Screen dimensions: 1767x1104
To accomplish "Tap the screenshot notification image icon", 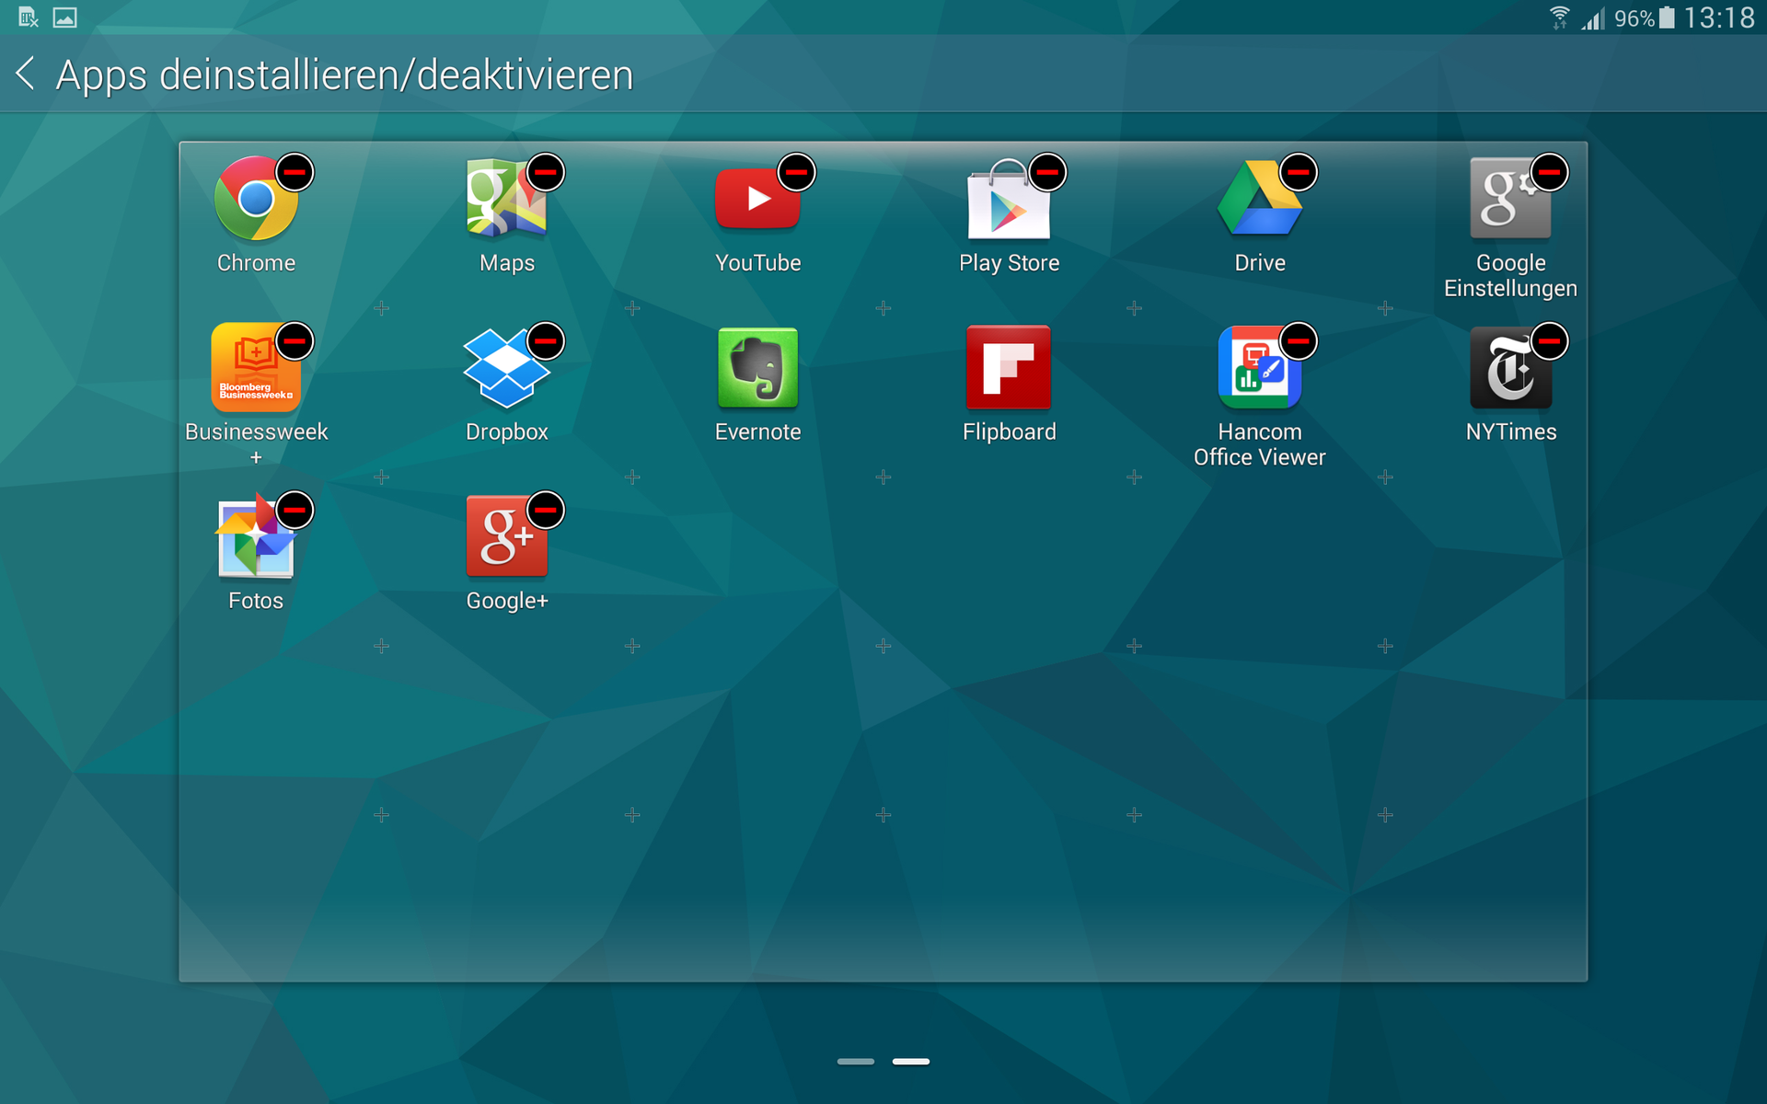I will tap(64, 17).
